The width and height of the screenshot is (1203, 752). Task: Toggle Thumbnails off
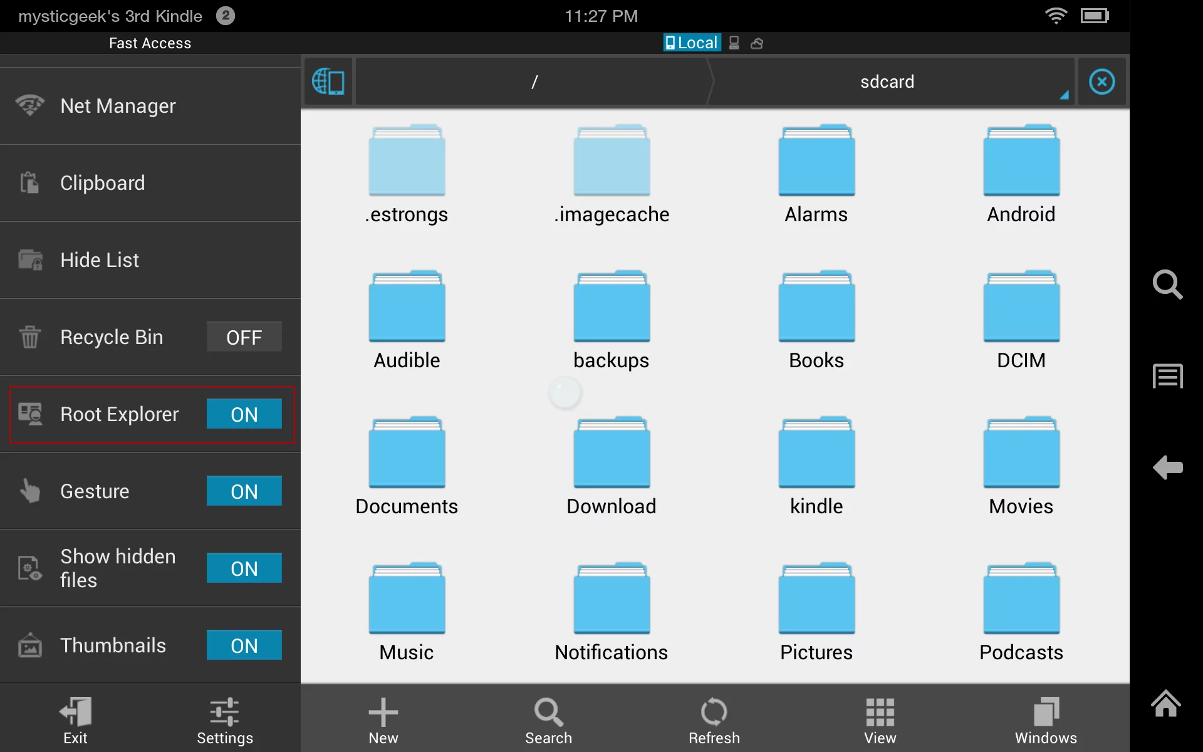(x=244, y=645)
